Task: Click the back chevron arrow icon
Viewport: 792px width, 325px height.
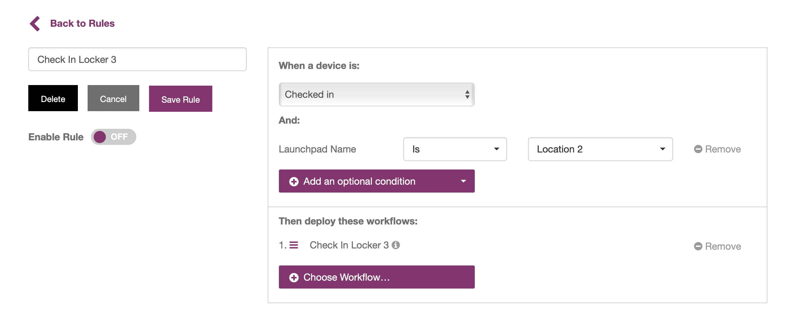Action: coord(35,24)
